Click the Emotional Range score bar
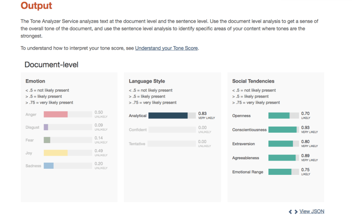352x221 pixels. pos(280,172)
